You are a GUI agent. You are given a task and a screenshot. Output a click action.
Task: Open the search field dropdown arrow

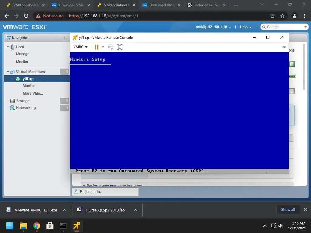pyautogui.click(x=306, y=27)
